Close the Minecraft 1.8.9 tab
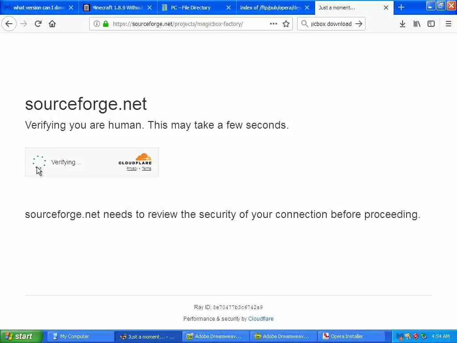This screenshot has height=343, width=457. coord(150,8)
